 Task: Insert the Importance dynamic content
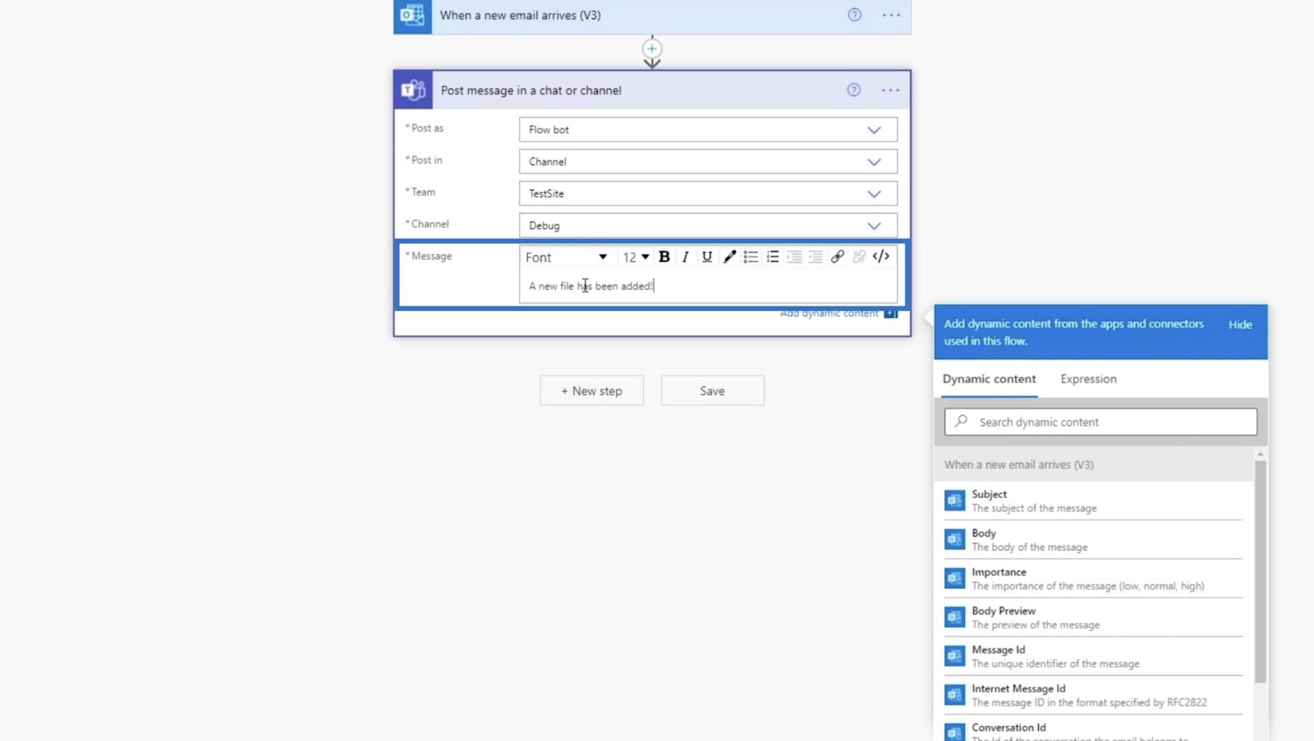tap(1092, 579)
